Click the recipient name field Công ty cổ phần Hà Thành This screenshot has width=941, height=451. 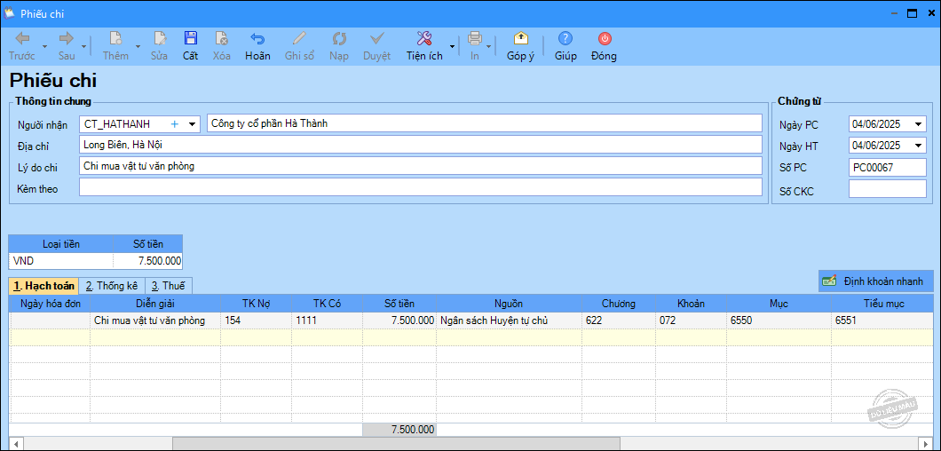tap(485, 123)
